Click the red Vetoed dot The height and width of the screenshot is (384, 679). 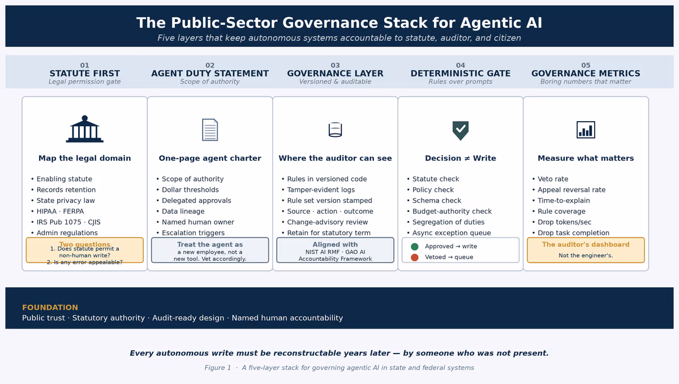(415, 257)
